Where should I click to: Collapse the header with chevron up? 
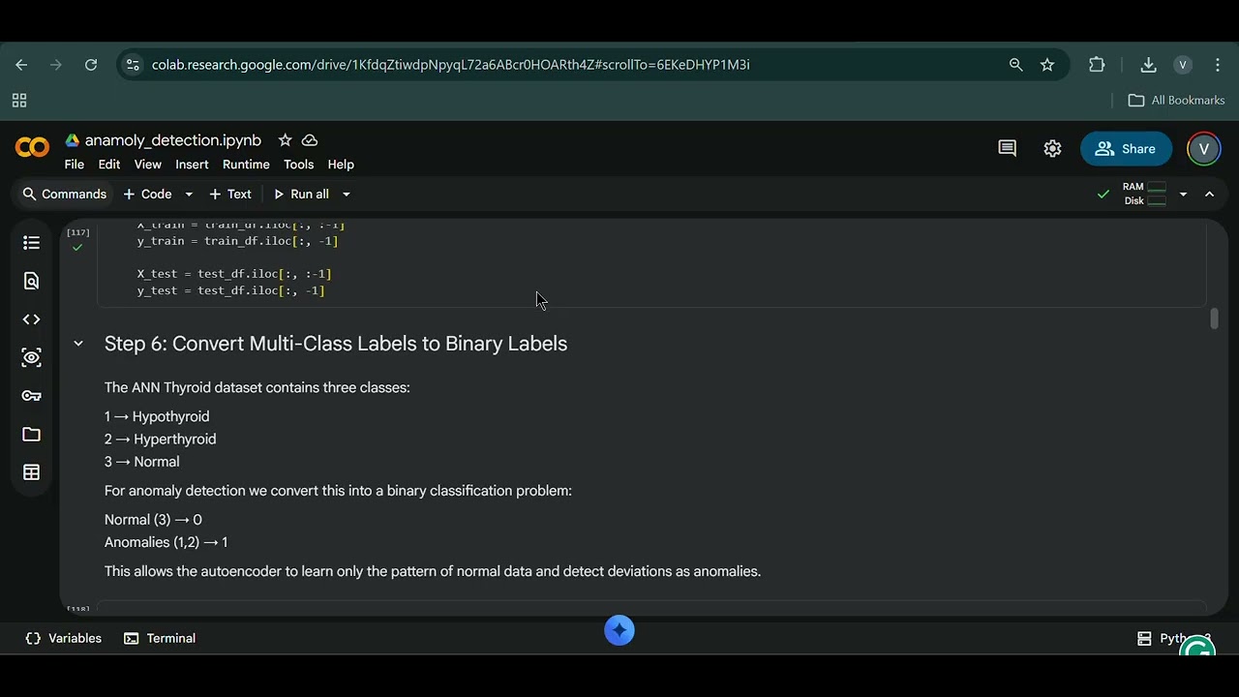(x=1209, y=195)
